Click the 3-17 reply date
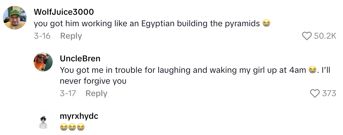Viewport: 343px width, 135px height. 68,93
